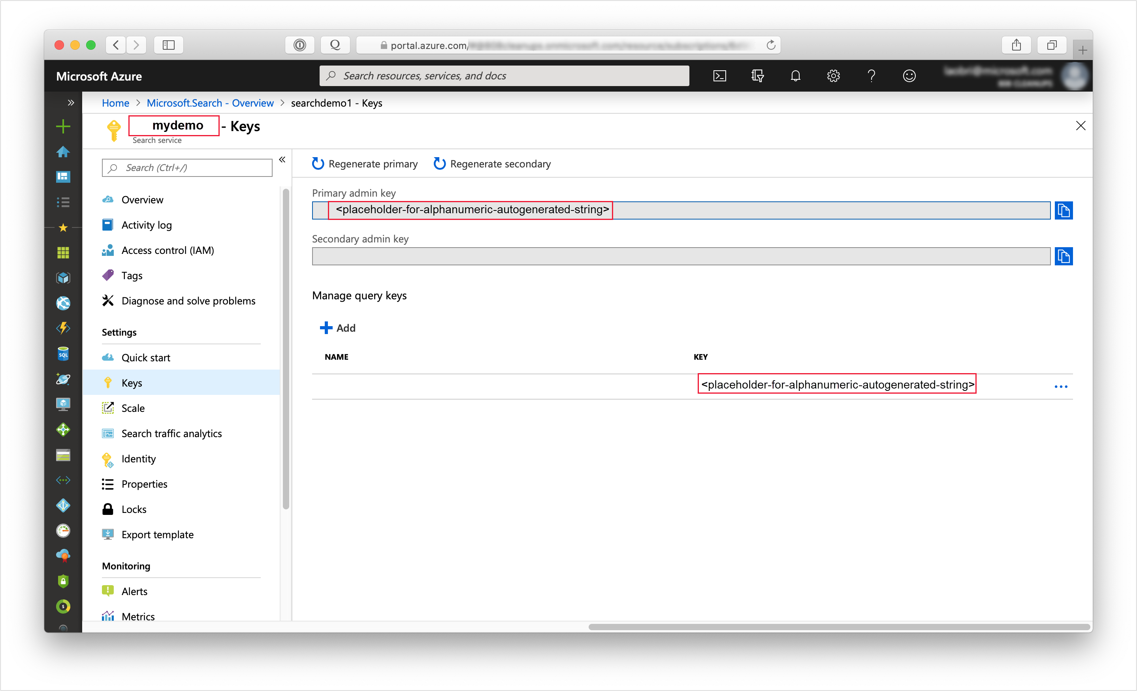Screen dimensions: 1137x691
Task: Click the Metrics monitoring icon
Action: tap(108, 616)
